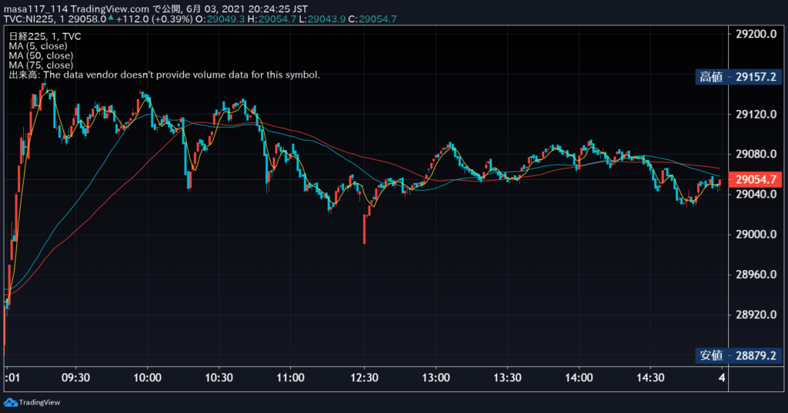
Task: Click the 安値 28879.2 price label
Action: coord(738,356)
